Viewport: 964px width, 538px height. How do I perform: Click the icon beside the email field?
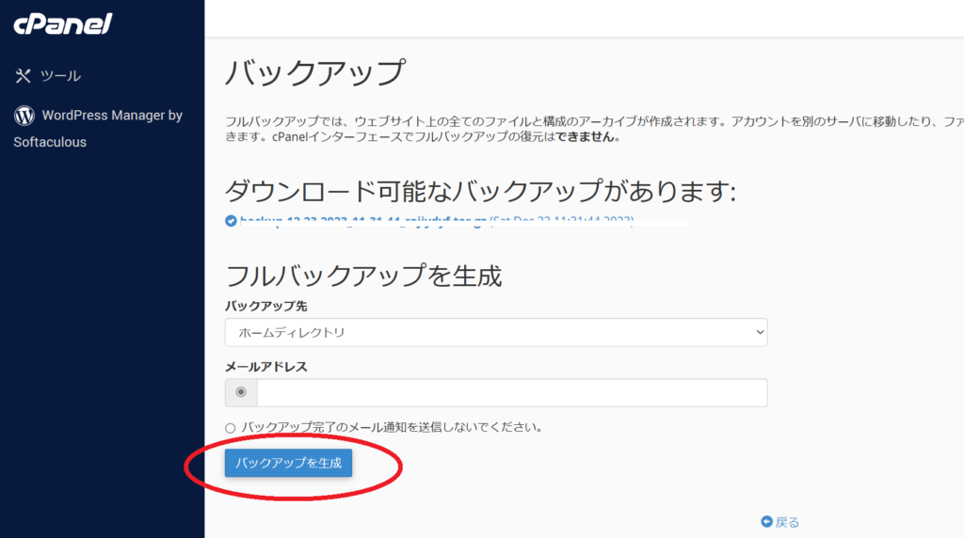(241, 392)
